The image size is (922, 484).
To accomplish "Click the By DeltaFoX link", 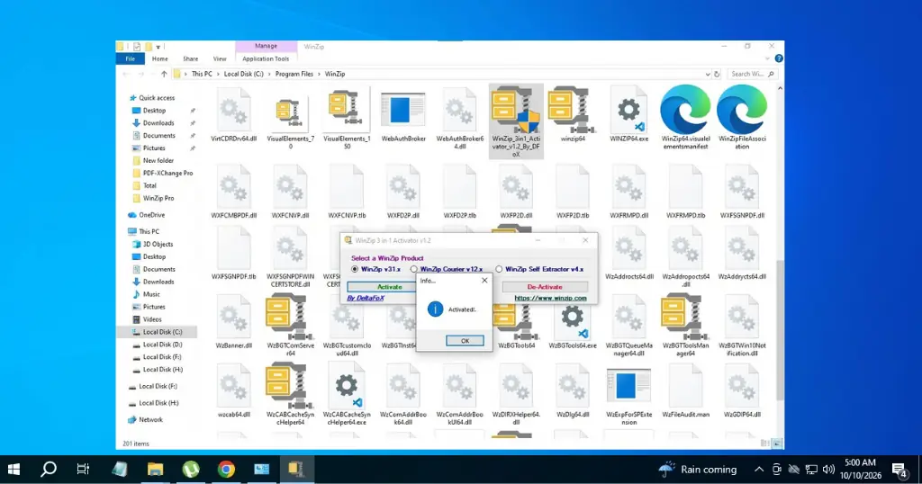I will [x=366, y=299].
